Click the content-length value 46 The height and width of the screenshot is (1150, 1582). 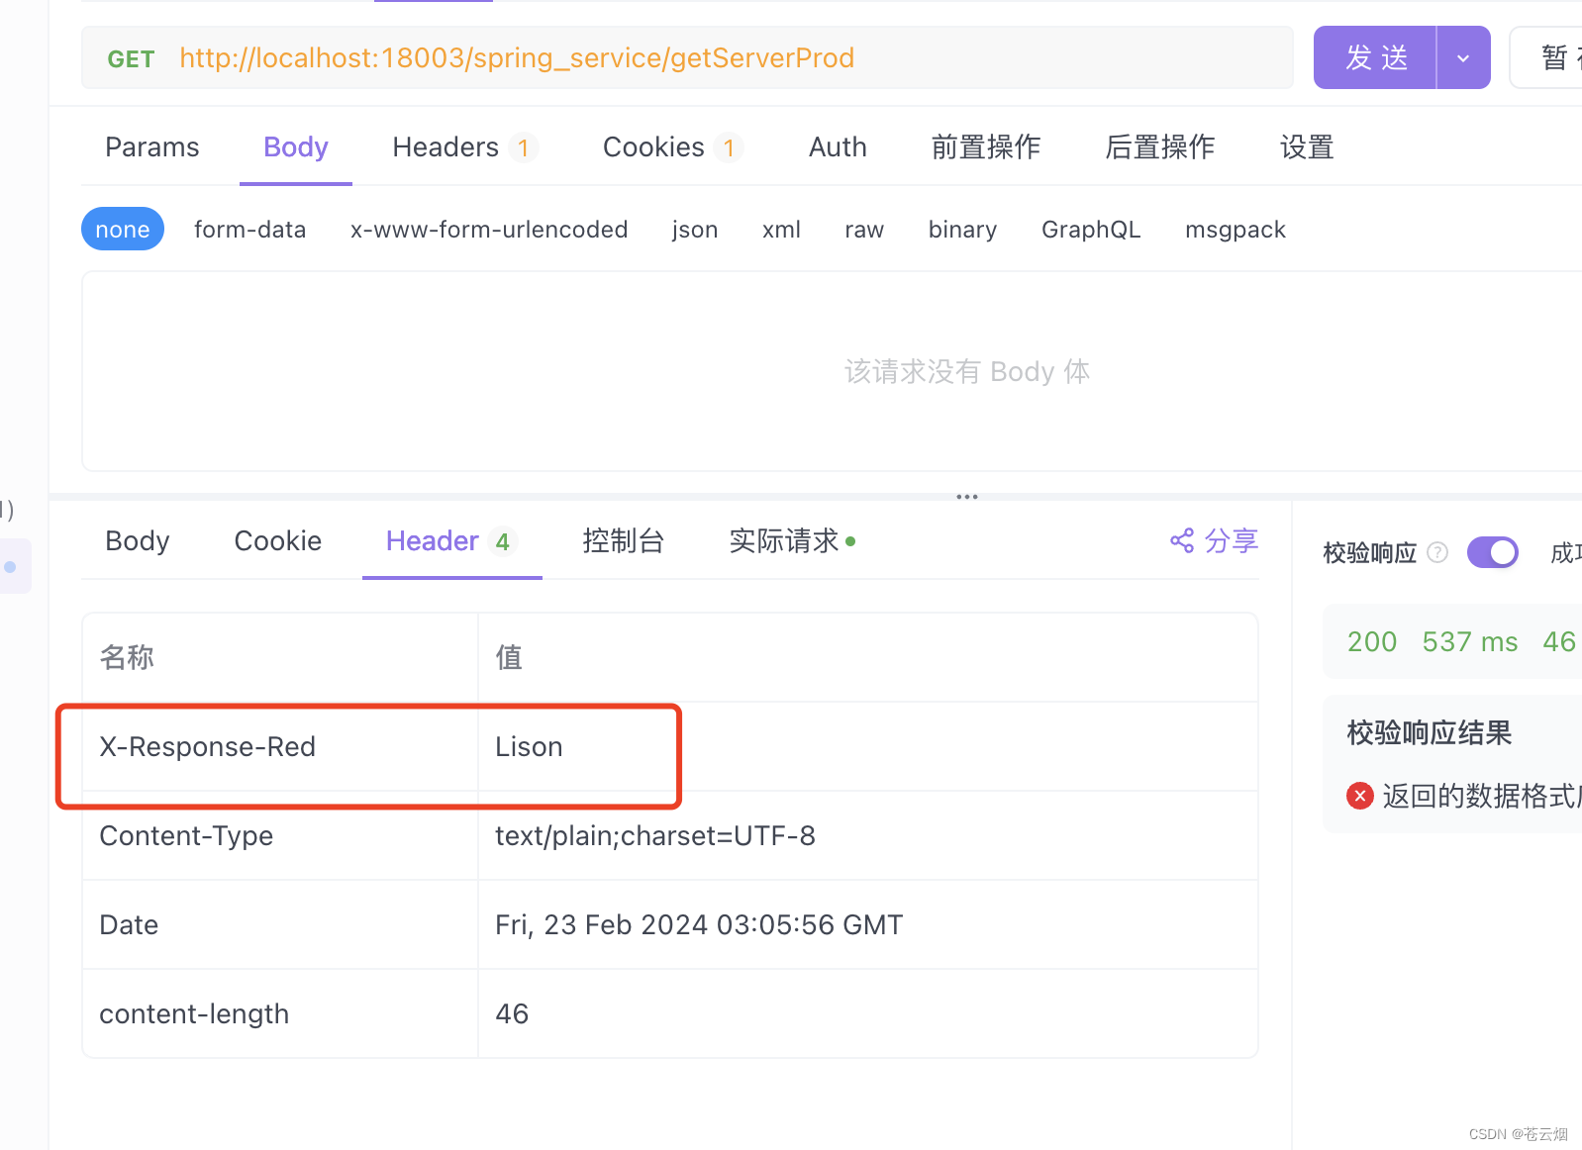512,1013
